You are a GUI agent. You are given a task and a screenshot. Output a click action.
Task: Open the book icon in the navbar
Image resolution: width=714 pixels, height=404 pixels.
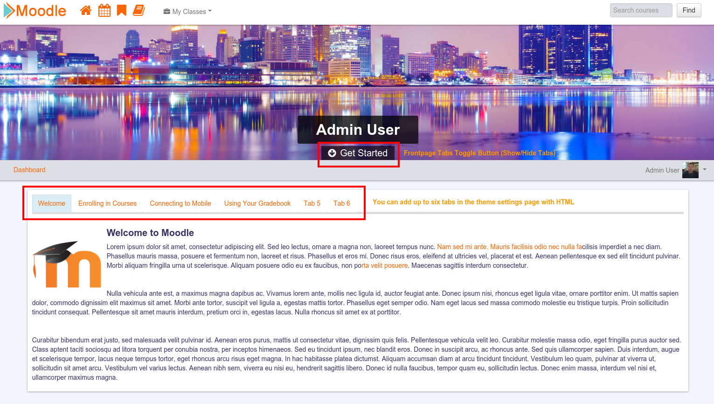(139, 11)
